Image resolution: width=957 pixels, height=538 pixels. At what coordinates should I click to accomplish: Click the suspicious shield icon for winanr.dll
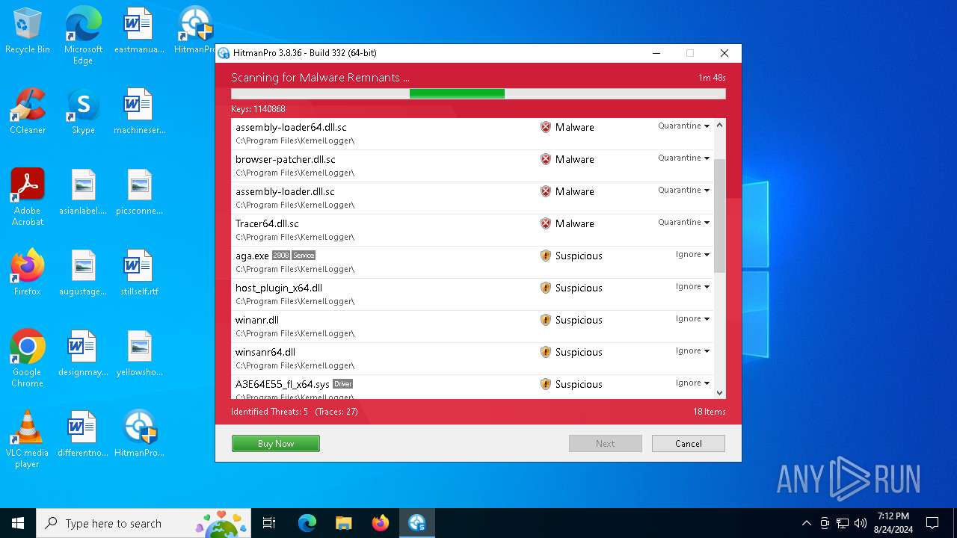pyautogui.click(x=546, y=320)
